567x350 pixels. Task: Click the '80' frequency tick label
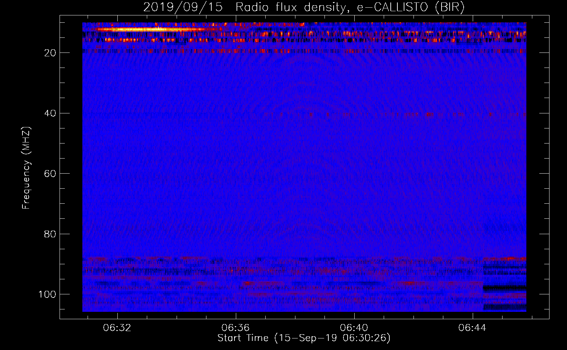[x=50, y=234]
